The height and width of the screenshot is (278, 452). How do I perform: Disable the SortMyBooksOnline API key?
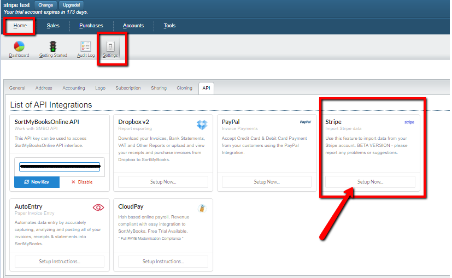click(x=82, y=182)
